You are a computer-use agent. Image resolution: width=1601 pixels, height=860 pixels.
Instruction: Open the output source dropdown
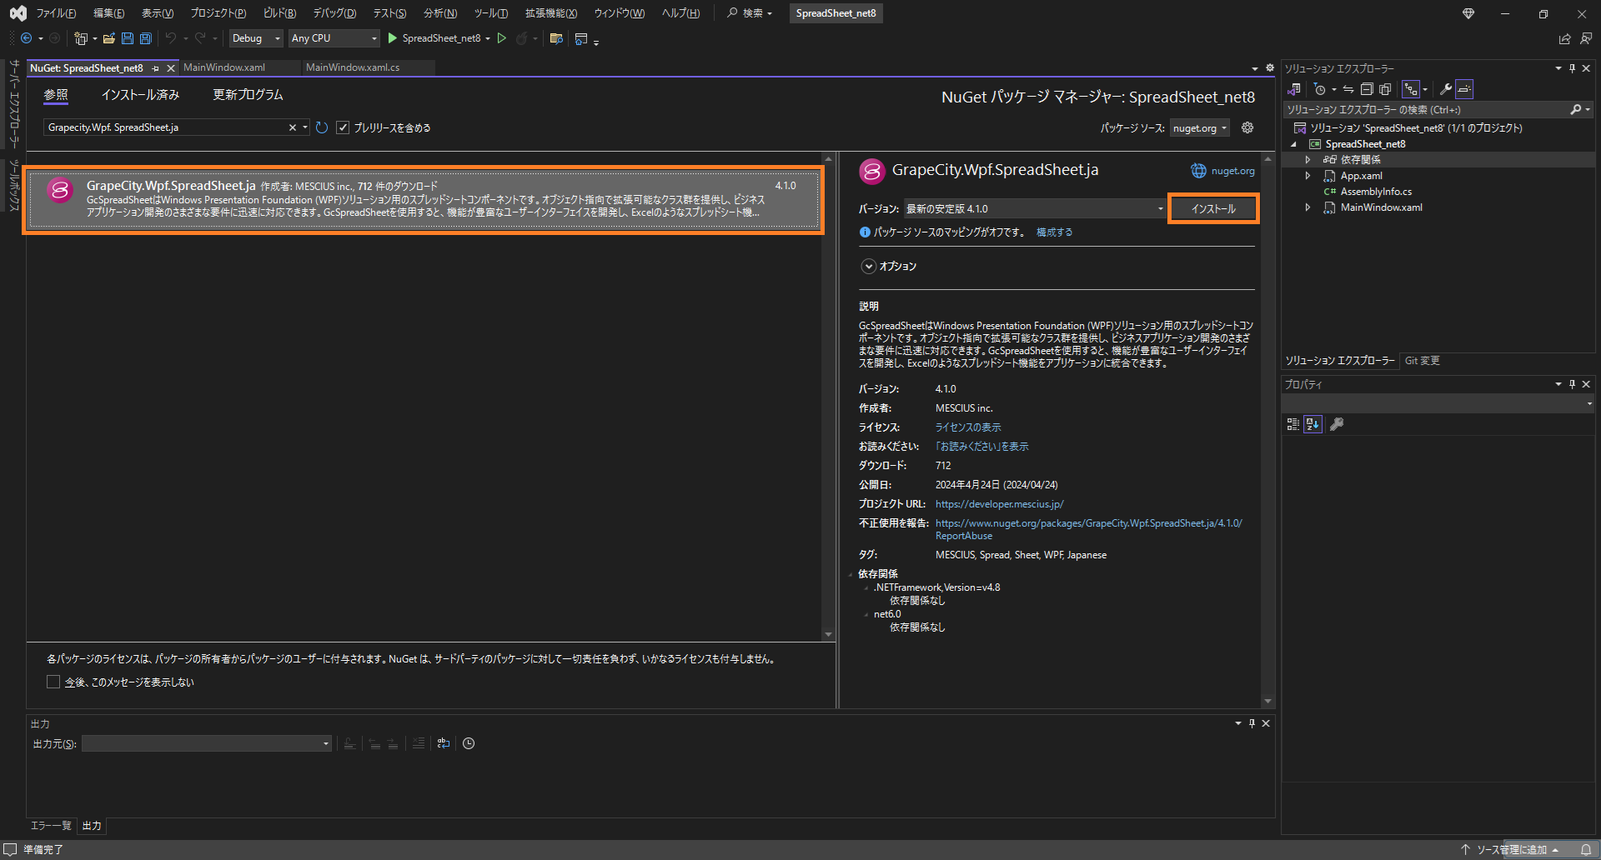click(x=207, y=743)
